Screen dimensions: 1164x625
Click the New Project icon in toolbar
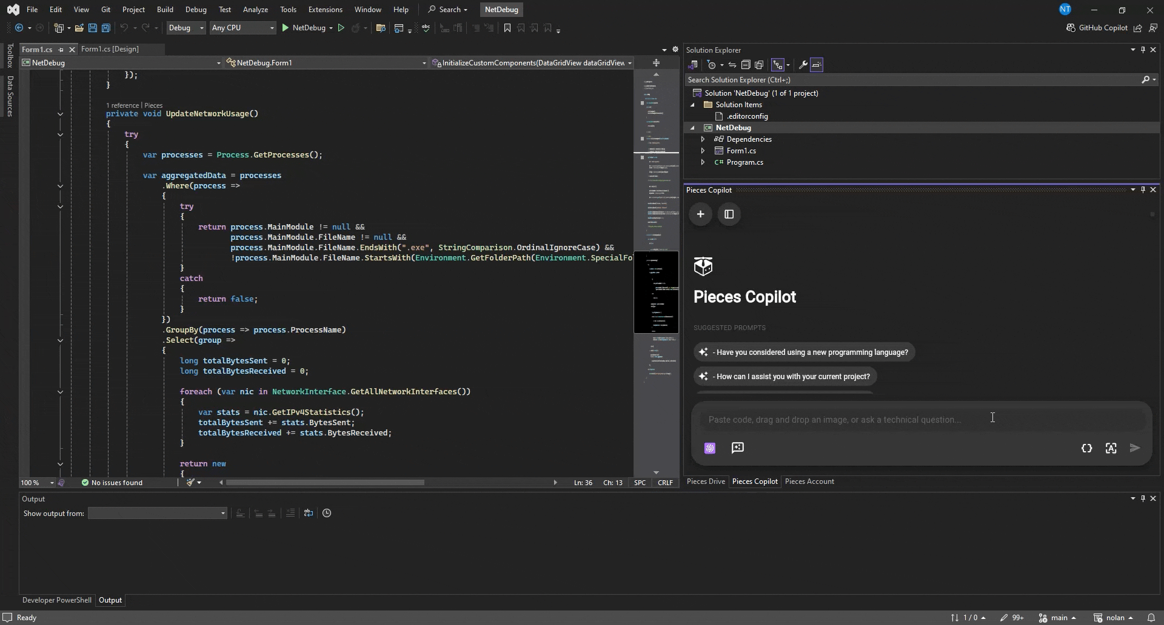click(59, 28)
